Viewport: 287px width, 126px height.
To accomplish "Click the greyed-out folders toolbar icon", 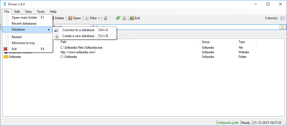I will (112, 18).
